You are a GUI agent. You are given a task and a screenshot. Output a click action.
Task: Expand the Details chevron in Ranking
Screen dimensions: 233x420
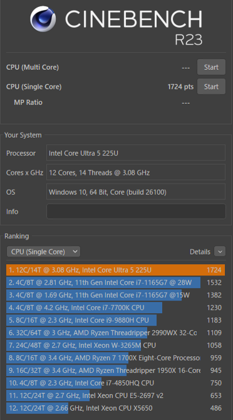coord(220,251)
